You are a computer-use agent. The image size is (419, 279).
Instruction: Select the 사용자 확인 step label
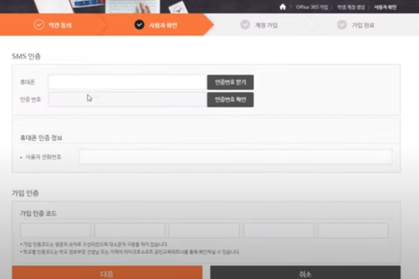[x=163, y=25]
